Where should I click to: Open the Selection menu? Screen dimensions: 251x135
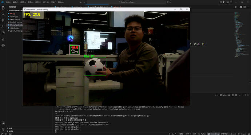[x=23, y=2]
